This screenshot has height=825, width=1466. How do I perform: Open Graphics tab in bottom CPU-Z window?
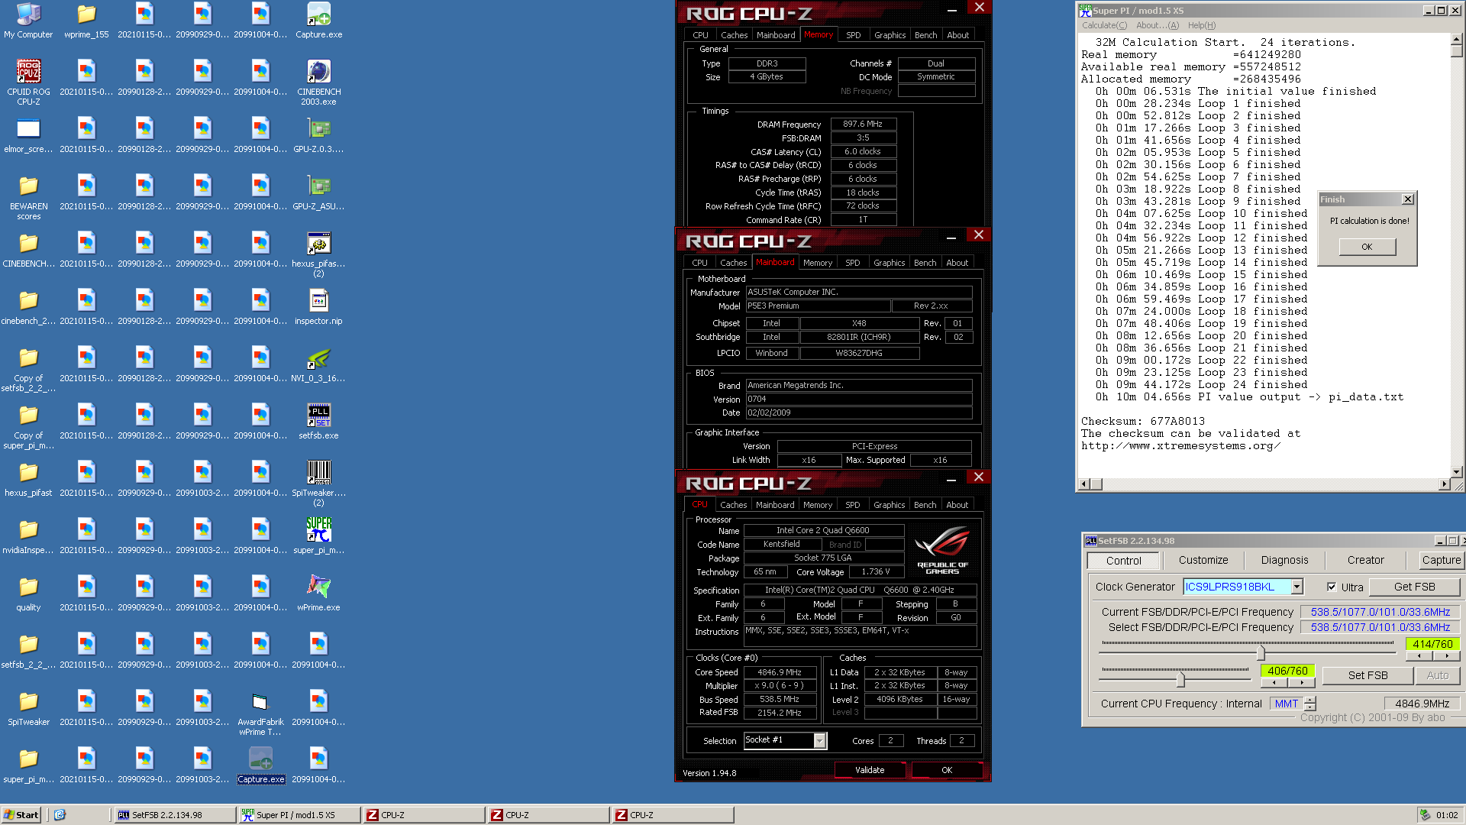[889, 505]
